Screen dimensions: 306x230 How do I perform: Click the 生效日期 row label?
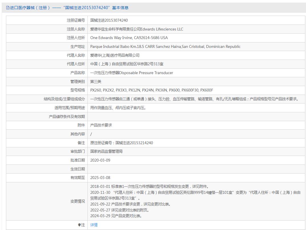point(78,169)
